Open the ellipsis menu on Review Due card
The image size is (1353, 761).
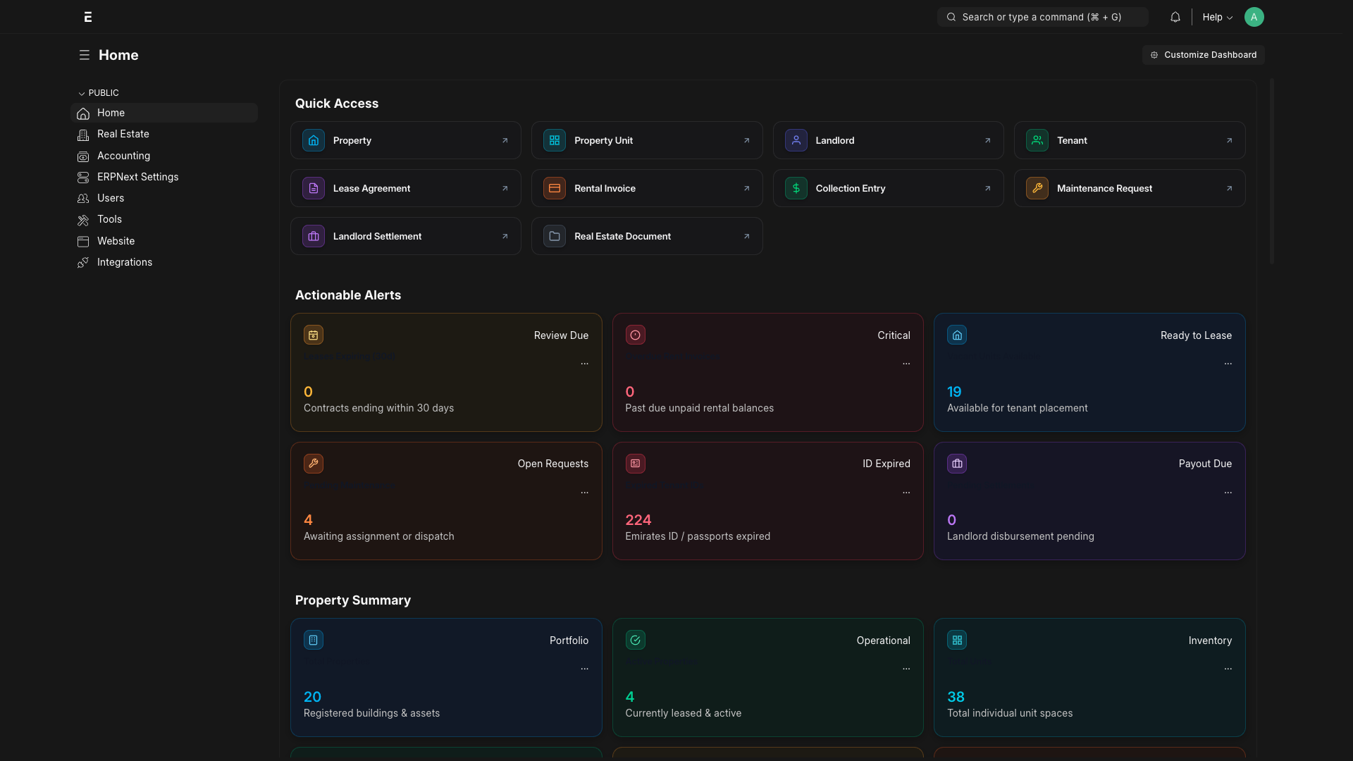(584, 364)
